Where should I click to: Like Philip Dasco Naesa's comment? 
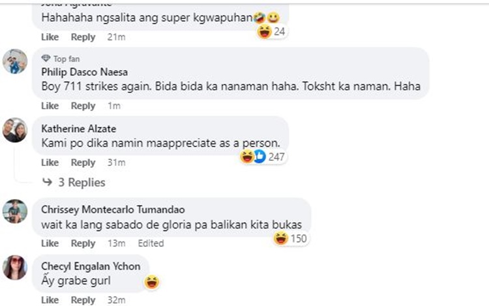click(50, 105)
